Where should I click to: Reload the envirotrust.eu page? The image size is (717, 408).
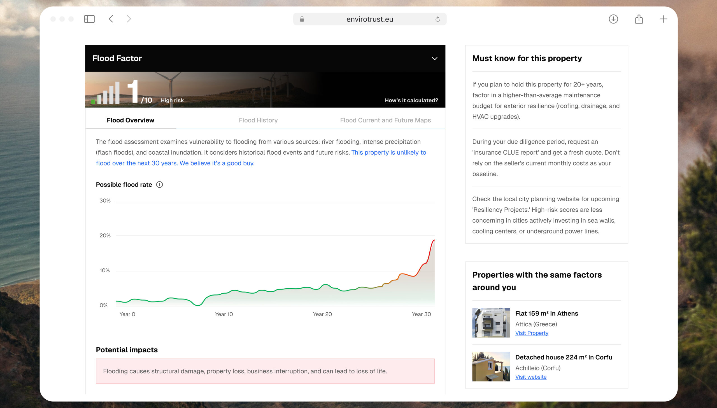[x=438, y=19]
